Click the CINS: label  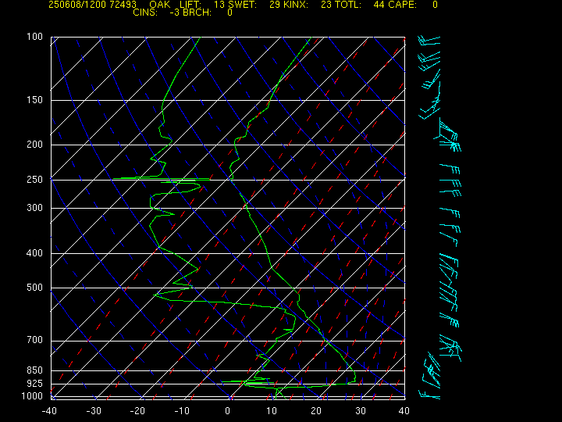[x=145, y=13]
